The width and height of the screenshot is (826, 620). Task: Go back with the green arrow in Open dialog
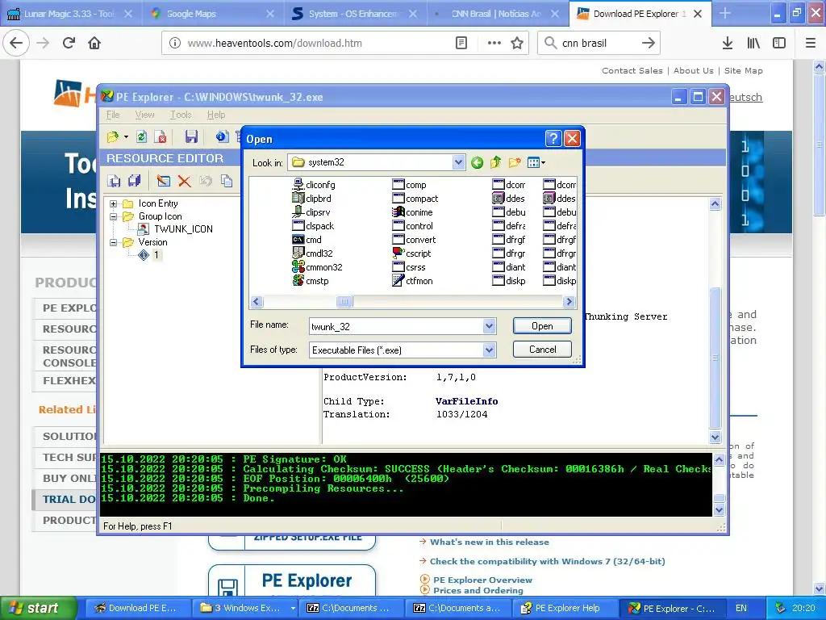click(x=477, y=162)
